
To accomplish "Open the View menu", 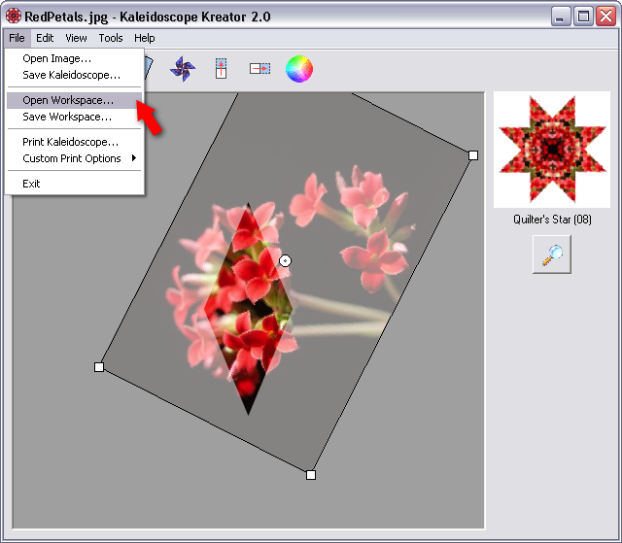I will pyautogui.click(x=76, y=38).
